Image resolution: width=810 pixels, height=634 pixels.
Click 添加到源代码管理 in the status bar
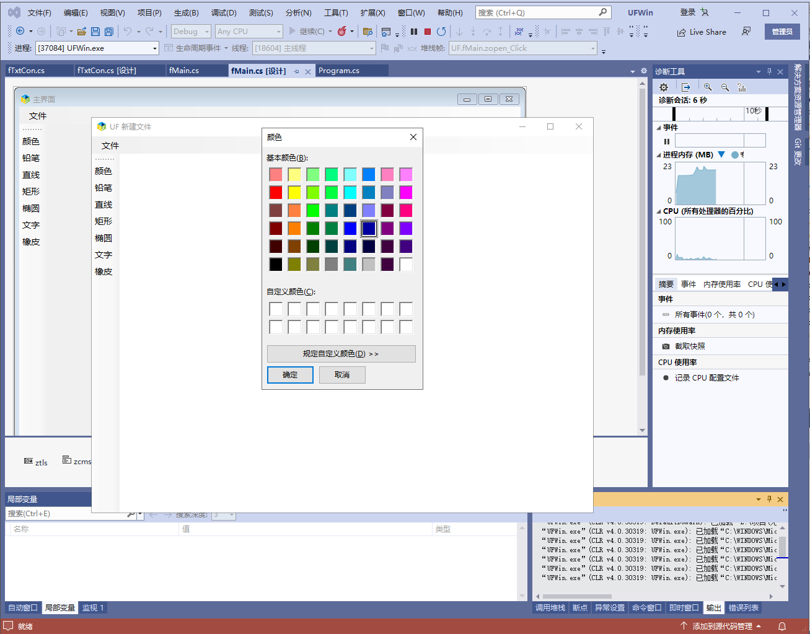tap(721, 626)
